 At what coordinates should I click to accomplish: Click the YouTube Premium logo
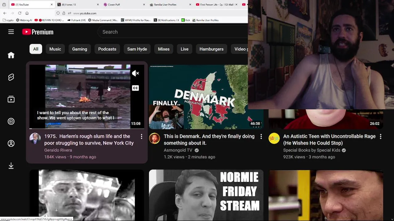pyautogui.click(x=38, y=32)
